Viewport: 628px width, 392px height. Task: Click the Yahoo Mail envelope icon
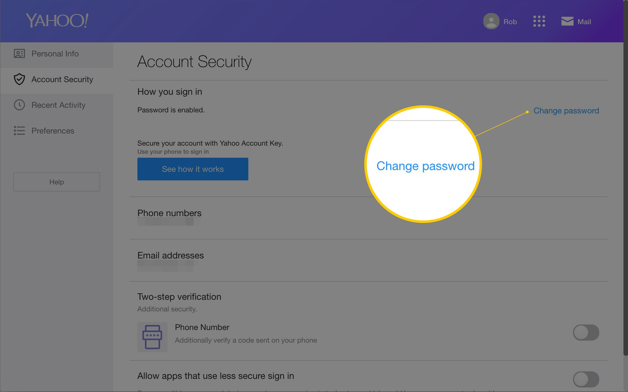coord(566,21)
